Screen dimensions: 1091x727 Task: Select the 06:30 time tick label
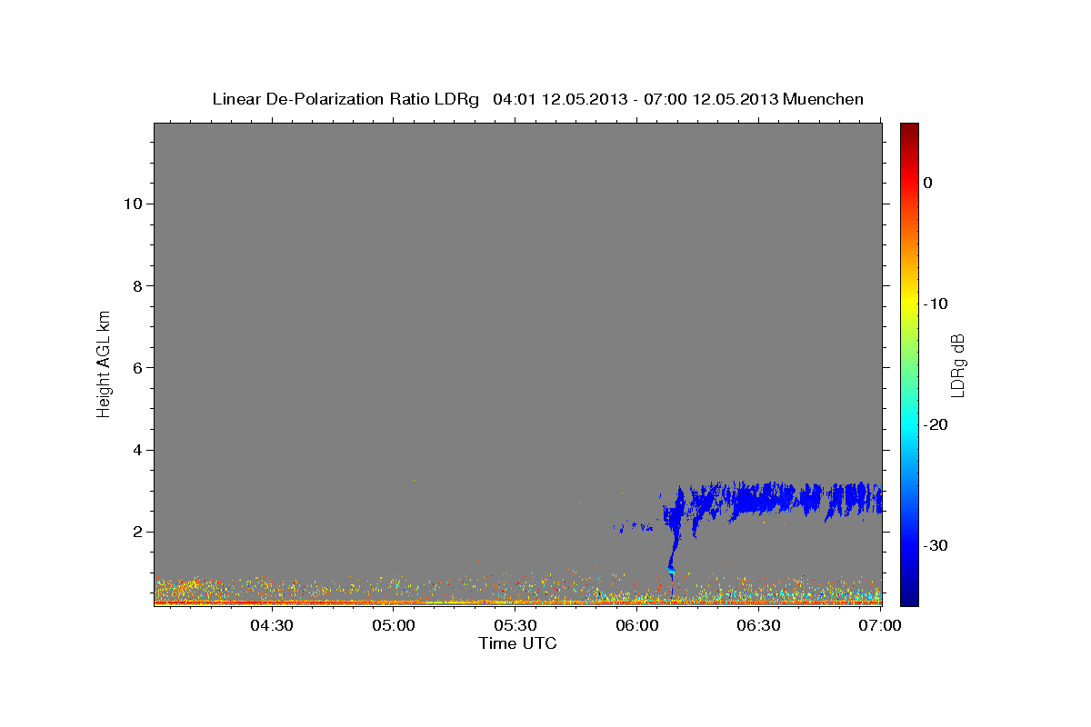(x=759, y=625)
